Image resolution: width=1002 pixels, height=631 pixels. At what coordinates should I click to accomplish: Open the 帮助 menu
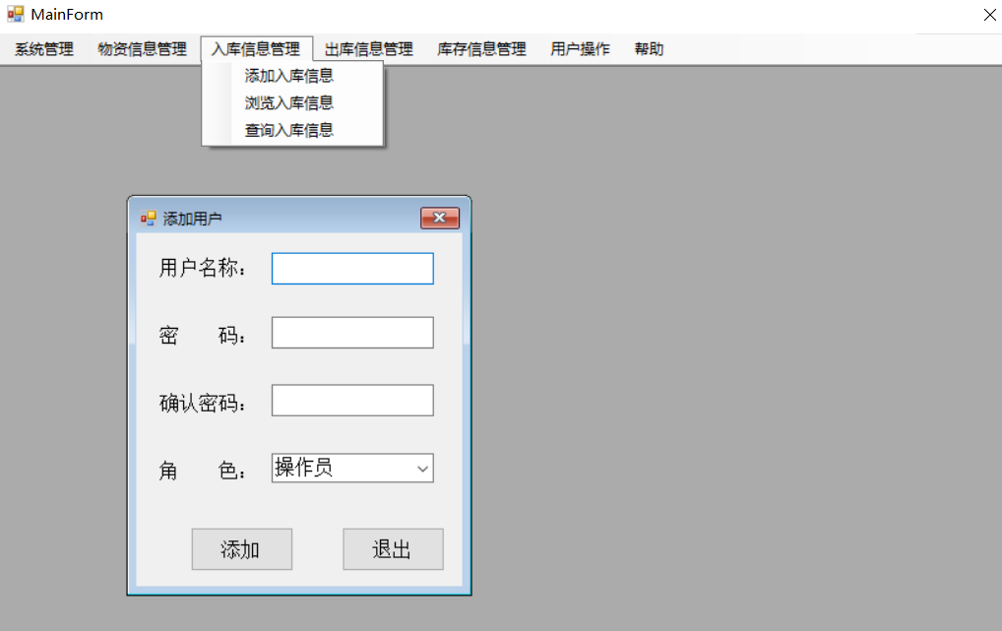click(649, 48)
